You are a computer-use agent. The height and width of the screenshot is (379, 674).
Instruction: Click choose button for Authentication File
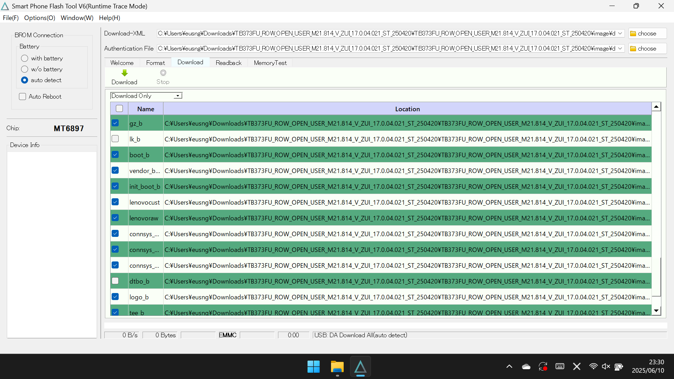[x=647, y=48]
